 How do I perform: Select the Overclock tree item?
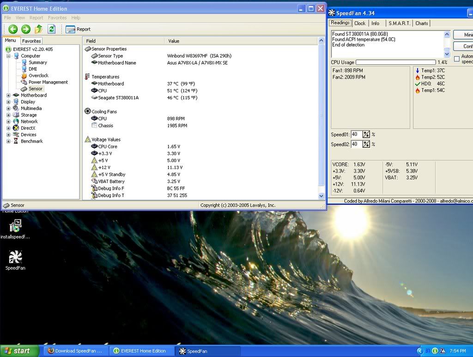click(x=38, y=76)
